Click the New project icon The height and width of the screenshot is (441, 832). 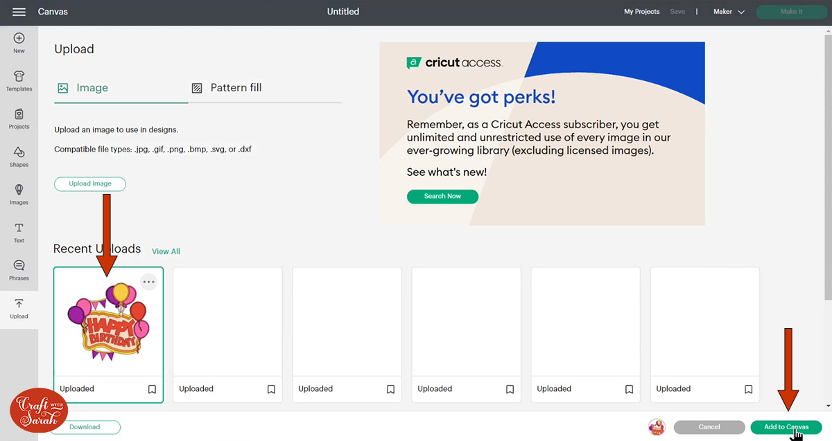tap(19, 42)
